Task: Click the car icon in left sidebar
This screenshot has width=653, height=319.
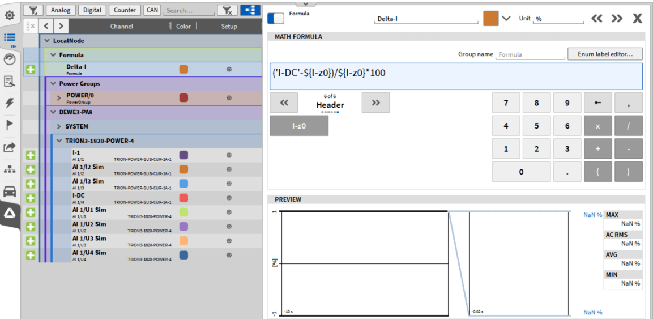Action: click(x=10, y=192)
